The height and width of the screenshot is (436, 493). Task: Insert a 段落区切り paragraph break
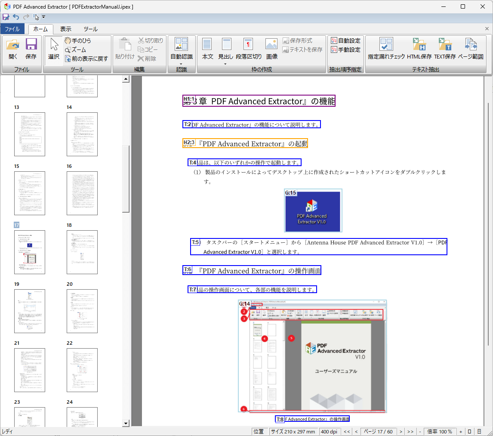(248, 49)
